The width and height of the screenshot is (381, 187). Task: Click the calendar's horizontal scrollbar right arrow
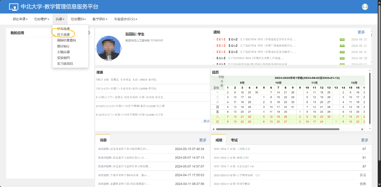[x=362, y=129]
